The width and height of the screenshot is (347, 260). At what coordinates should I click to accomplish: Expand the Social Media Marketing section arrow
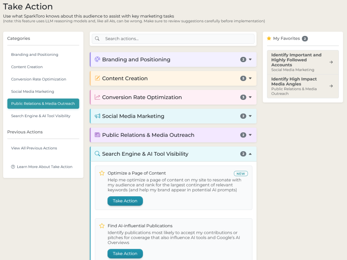(250, 116)
